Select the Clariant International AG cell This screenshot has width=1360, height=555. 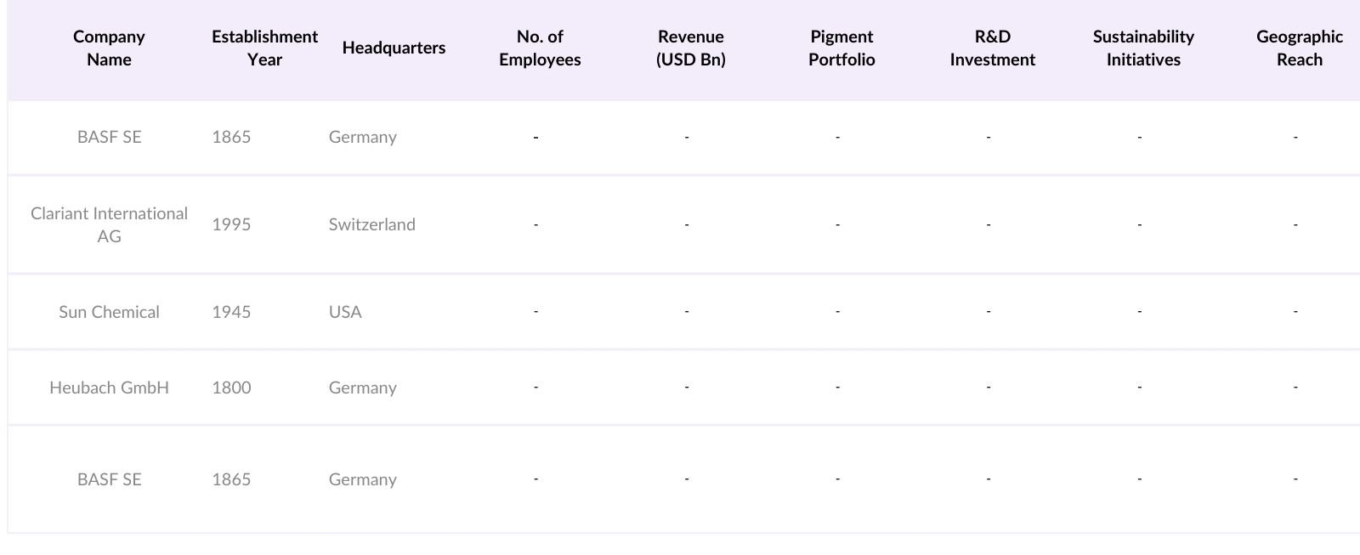[x=109, y=225]
